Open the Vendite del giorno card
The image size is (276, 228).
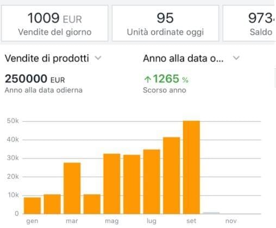(55, 23)
